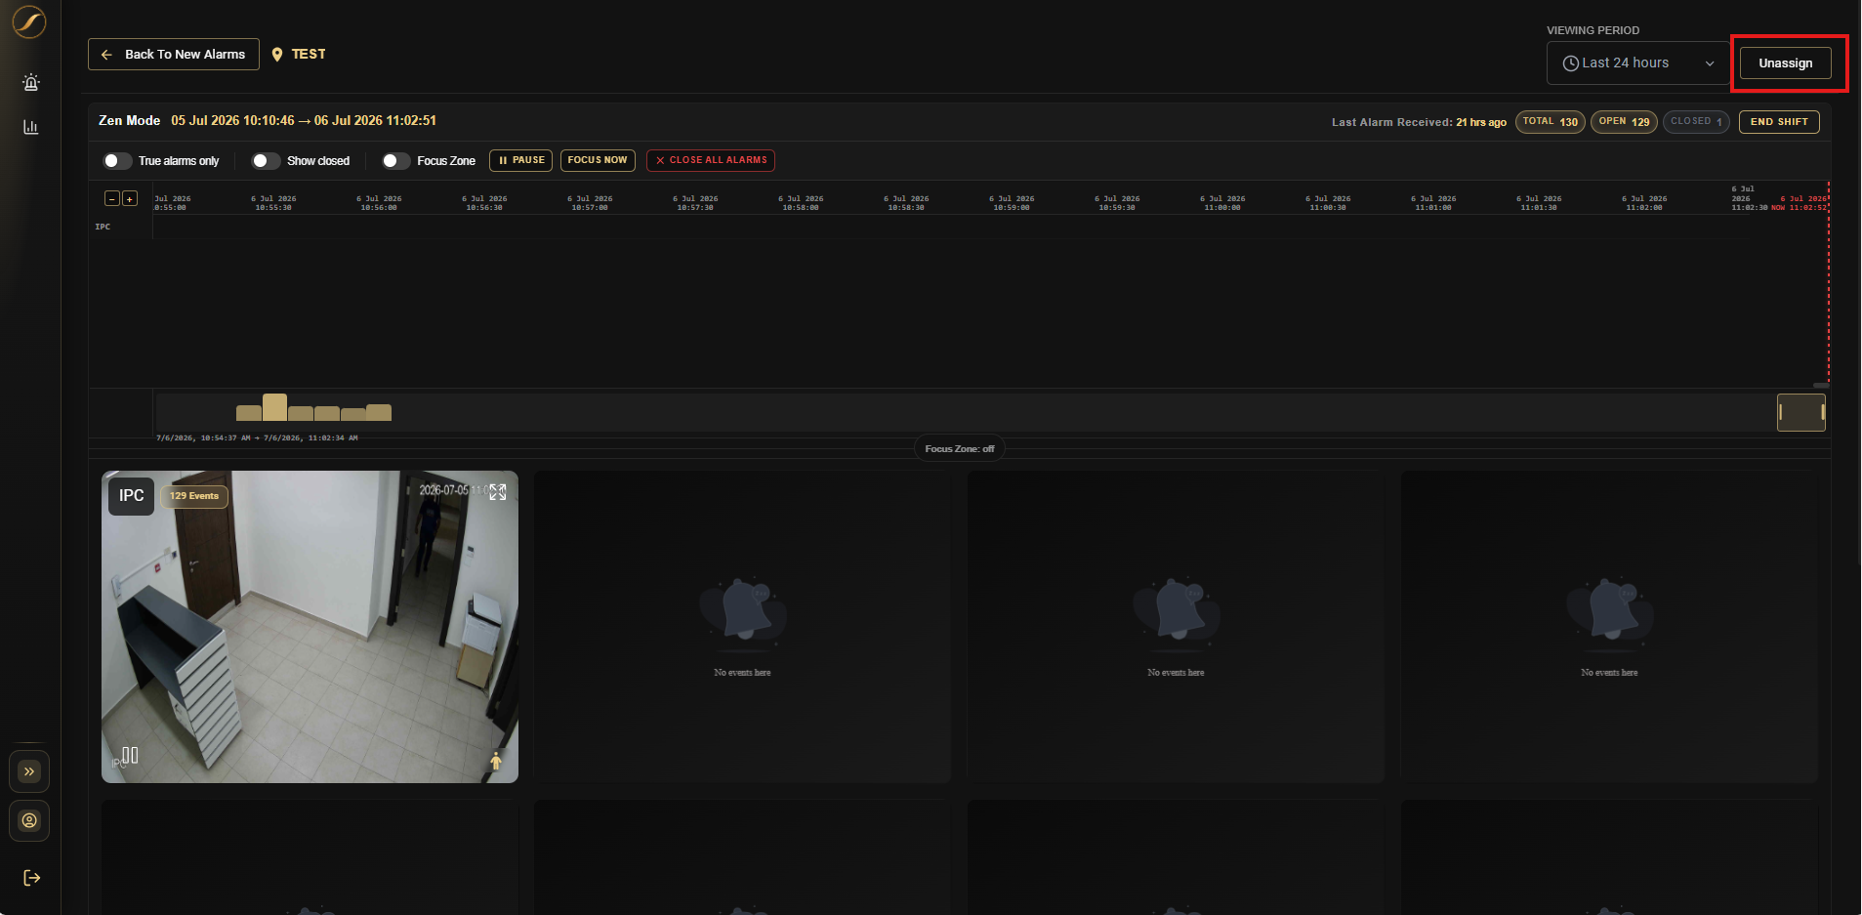Screen dimensions: 1862x915
Task: Open the Last 24 hours viewing period dropdown
Action: pyautogui.click(x=1638, y=62)
